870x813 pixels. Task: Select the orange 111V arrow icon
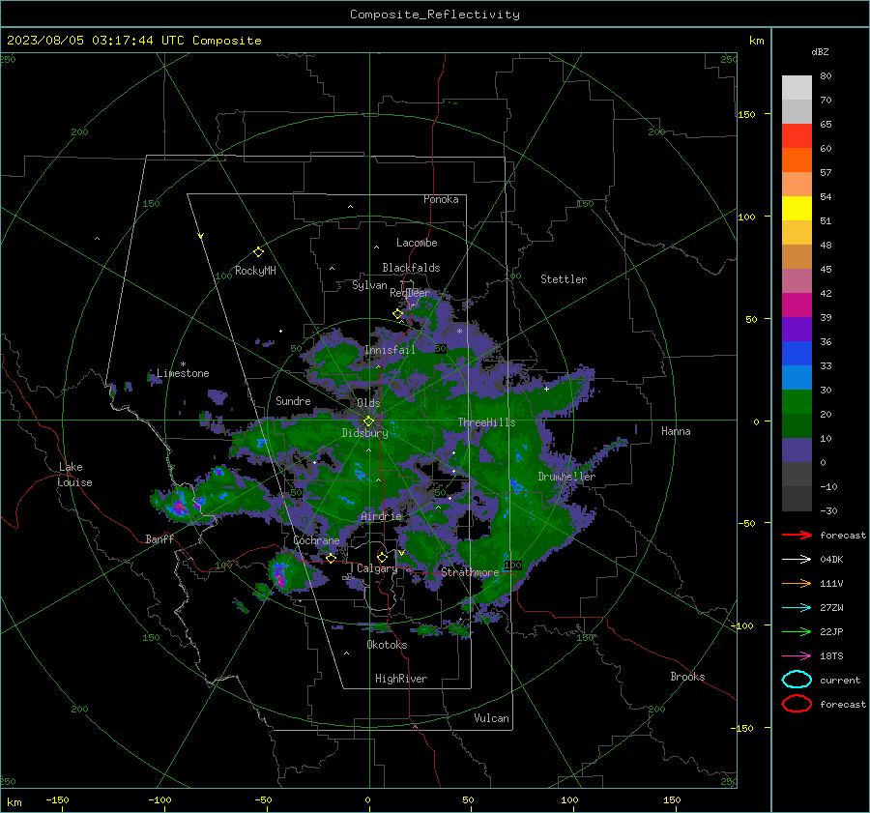pyautogui.click(x=797, y=583)
